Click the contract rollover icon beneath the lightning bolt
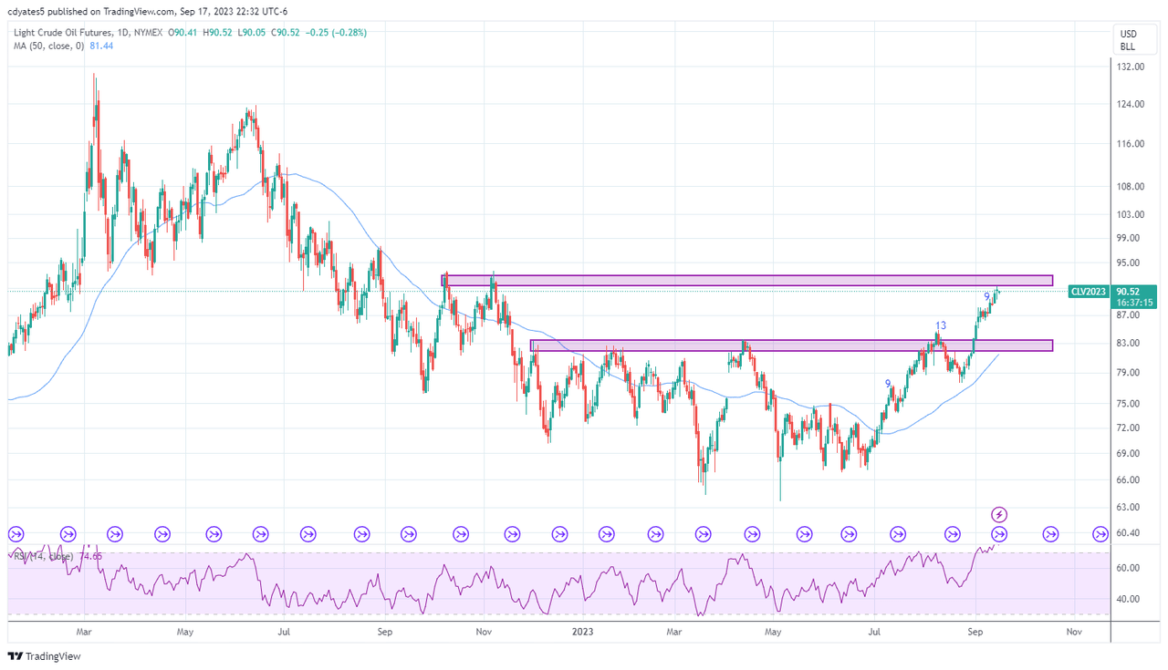The image size is (1168, 670). coord(999,534)
